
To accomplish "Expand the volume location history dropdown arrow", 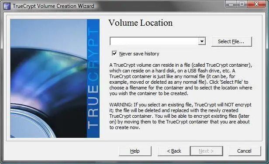I will [x=202, y=41].
